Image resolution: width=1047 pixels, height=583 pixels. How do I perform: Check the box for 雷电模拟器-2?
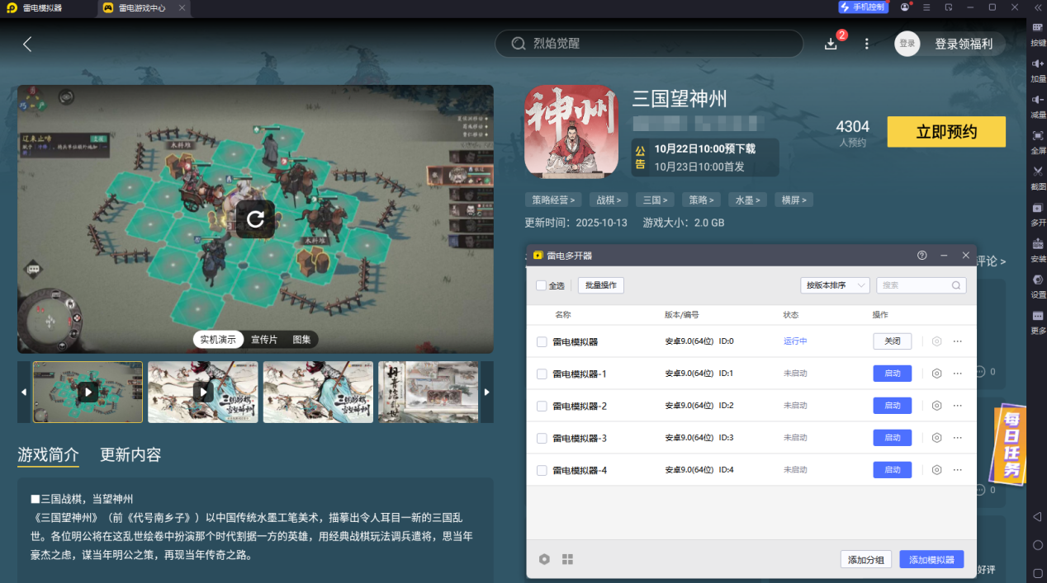(x=542, y=406)
